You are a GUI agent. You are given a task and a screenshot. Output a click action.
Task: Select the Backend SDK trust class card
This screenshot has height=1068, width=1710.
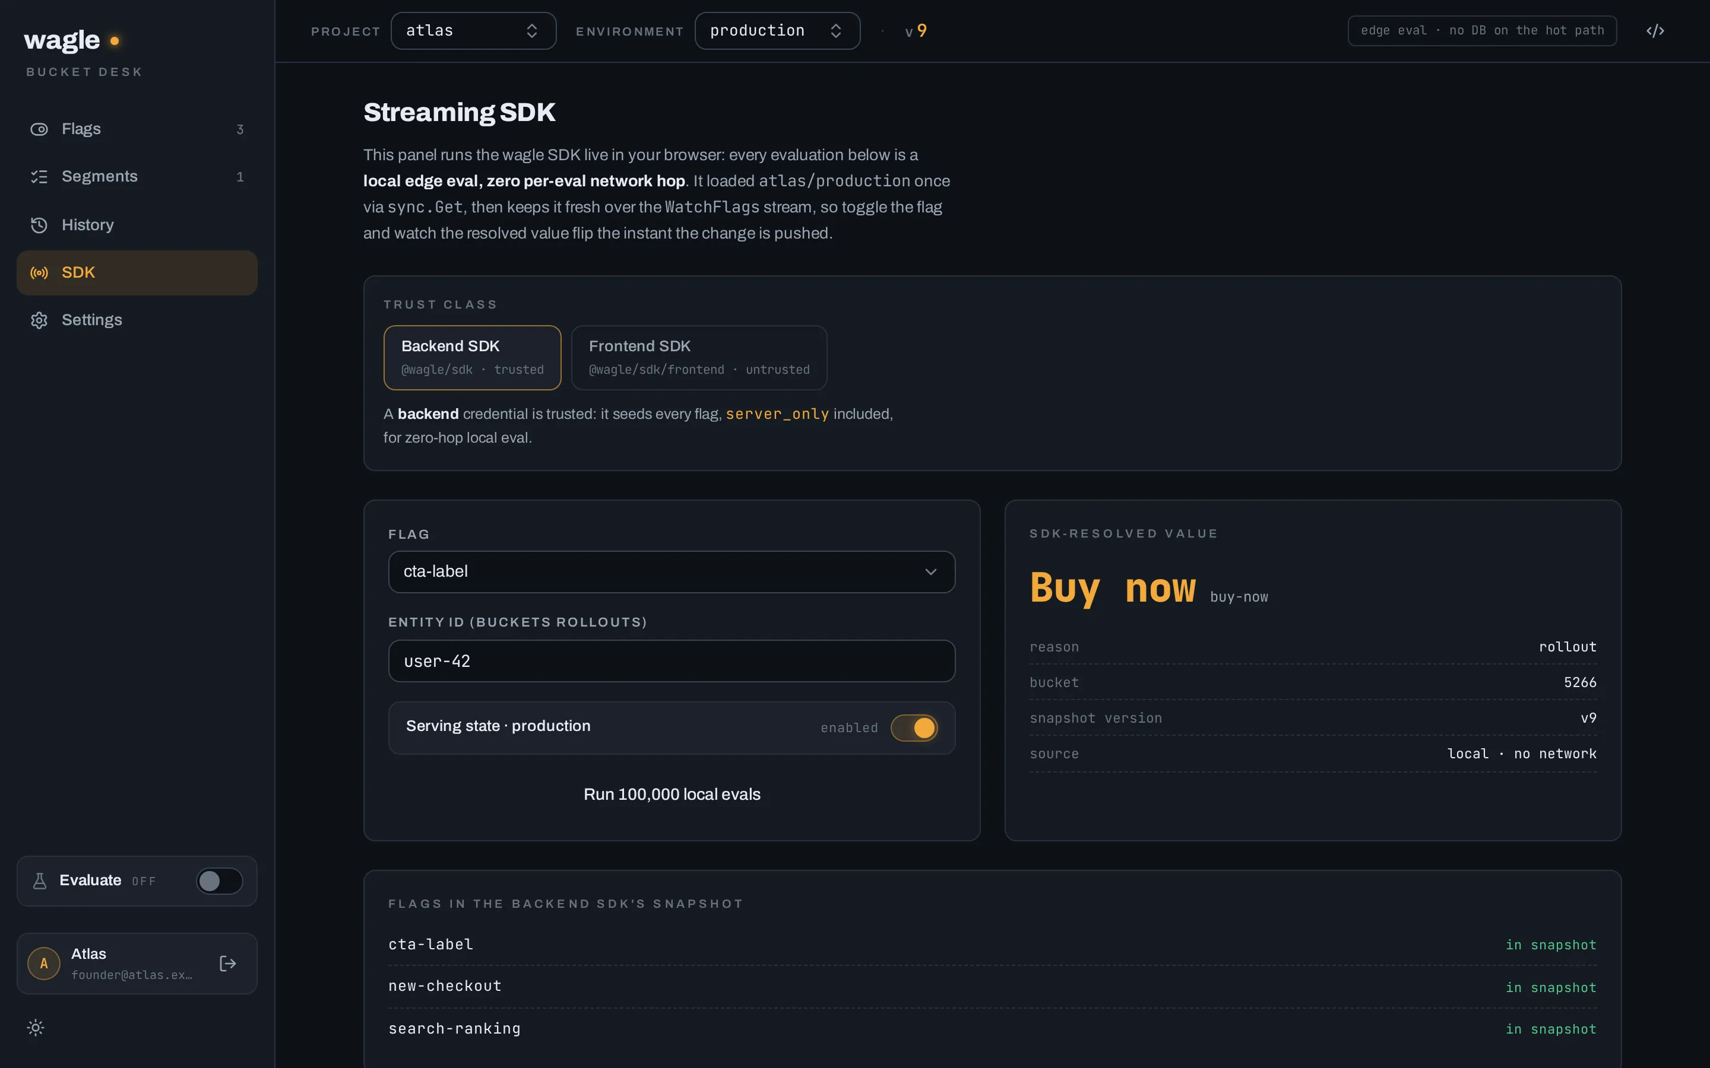tap(472, 357)
